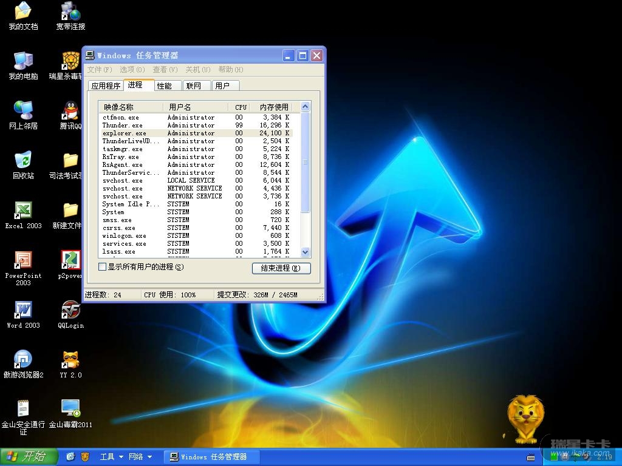This screenshot has height=466, width=622.
Task: Click the 结束进程 button
Action: coord(281,268)
